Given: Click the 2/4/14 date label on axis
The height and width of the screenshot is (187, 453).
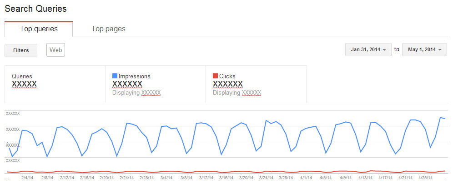Looking at the screenshot, I should 27,178.
